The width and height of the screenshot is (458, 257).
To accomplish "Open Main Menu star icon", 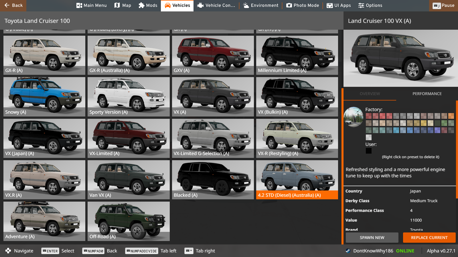I will point(79,5).
